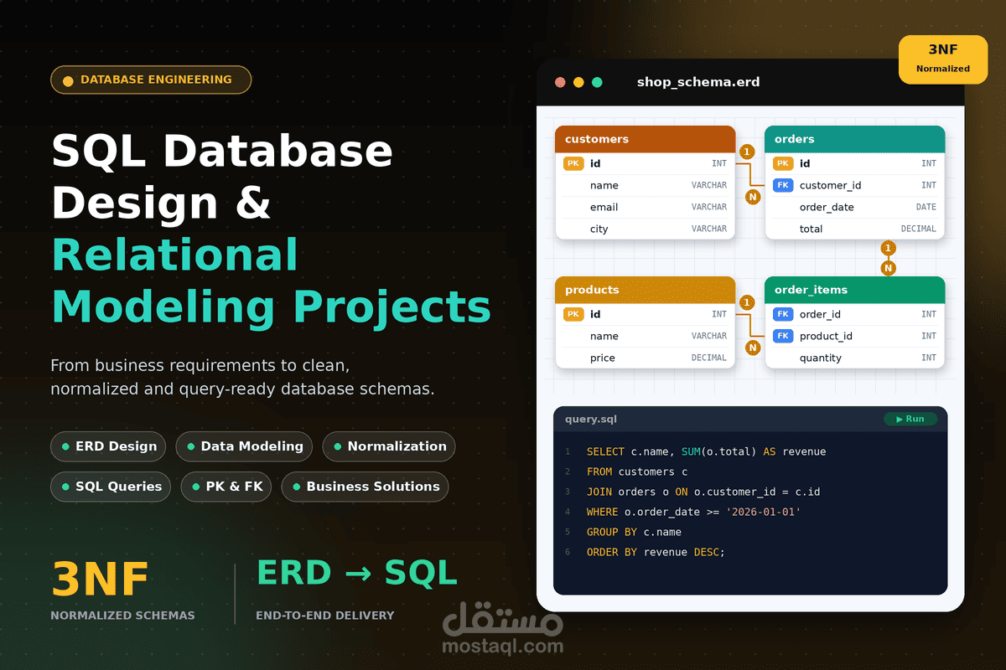Click the NORMALIZED SCHEMAS caption
The width and height of the screenshot is (1006, 670).
[122, 616]
